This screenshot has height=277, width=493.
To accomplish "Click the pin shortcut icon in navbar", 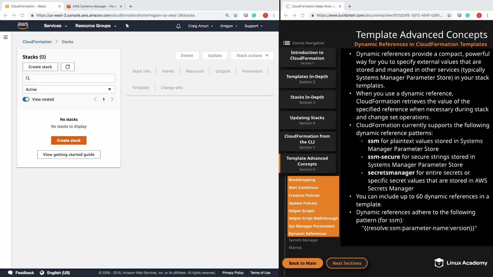I will pyautogui.click(x=127, y=26).
